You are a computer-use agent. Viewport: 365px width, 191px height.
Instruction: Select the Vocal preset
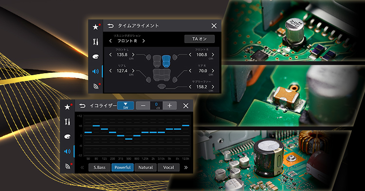pos(168,167)
